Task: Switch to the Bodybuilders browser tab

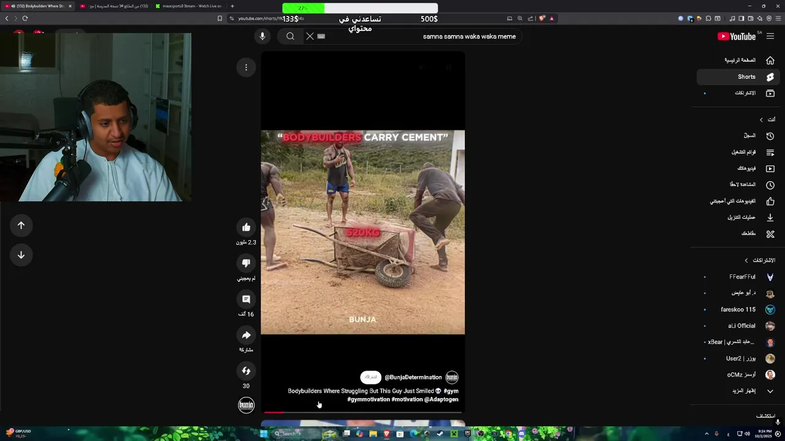Action: pos(38,6)
